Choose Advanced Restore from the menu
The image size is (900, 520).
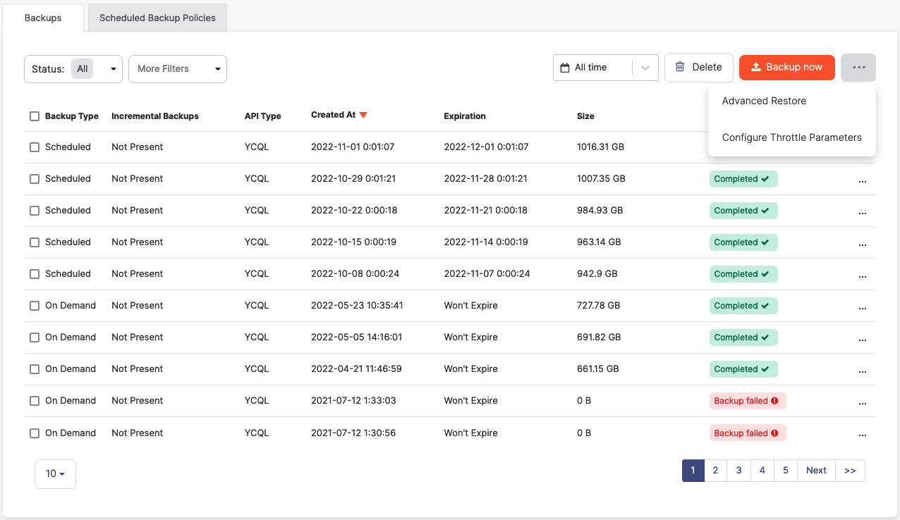(764, 101)
